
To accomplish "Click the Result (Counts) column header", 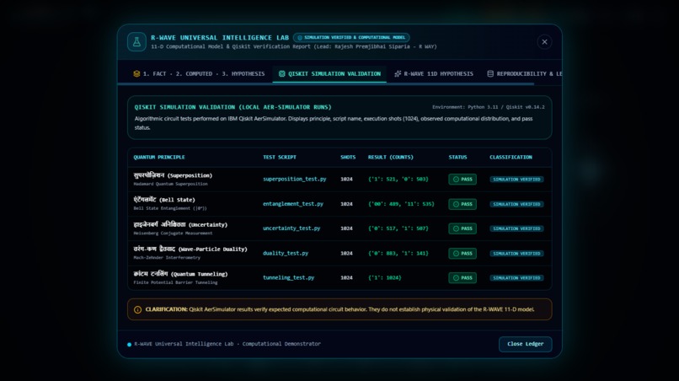I will 391,158.
